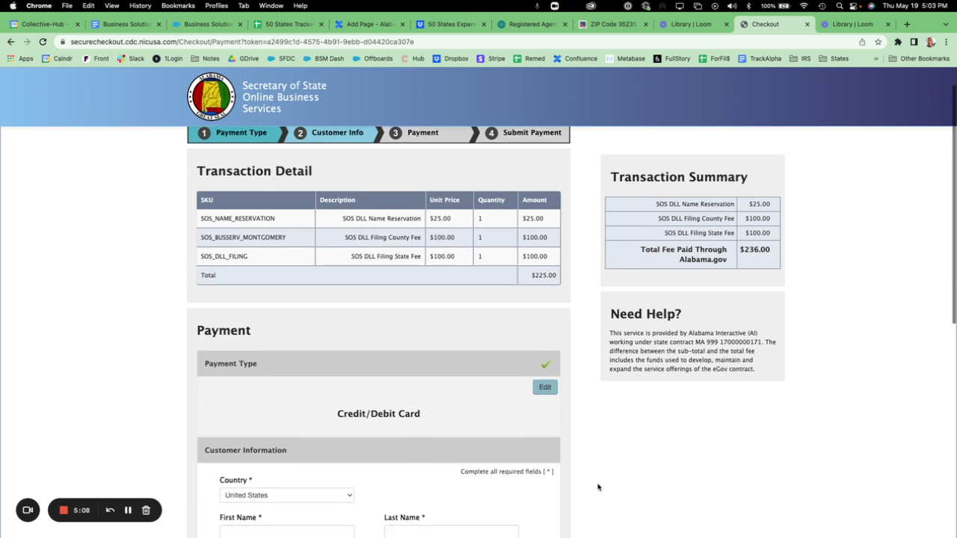Share this page via address bar icon

tap(862, 42)
